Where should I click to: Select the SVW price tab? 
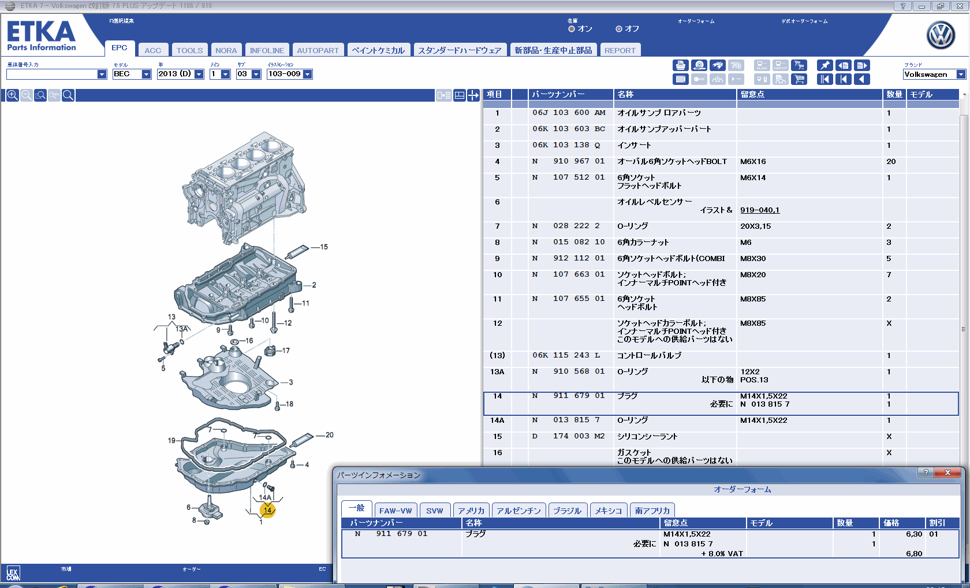click(x=435, y=511)
